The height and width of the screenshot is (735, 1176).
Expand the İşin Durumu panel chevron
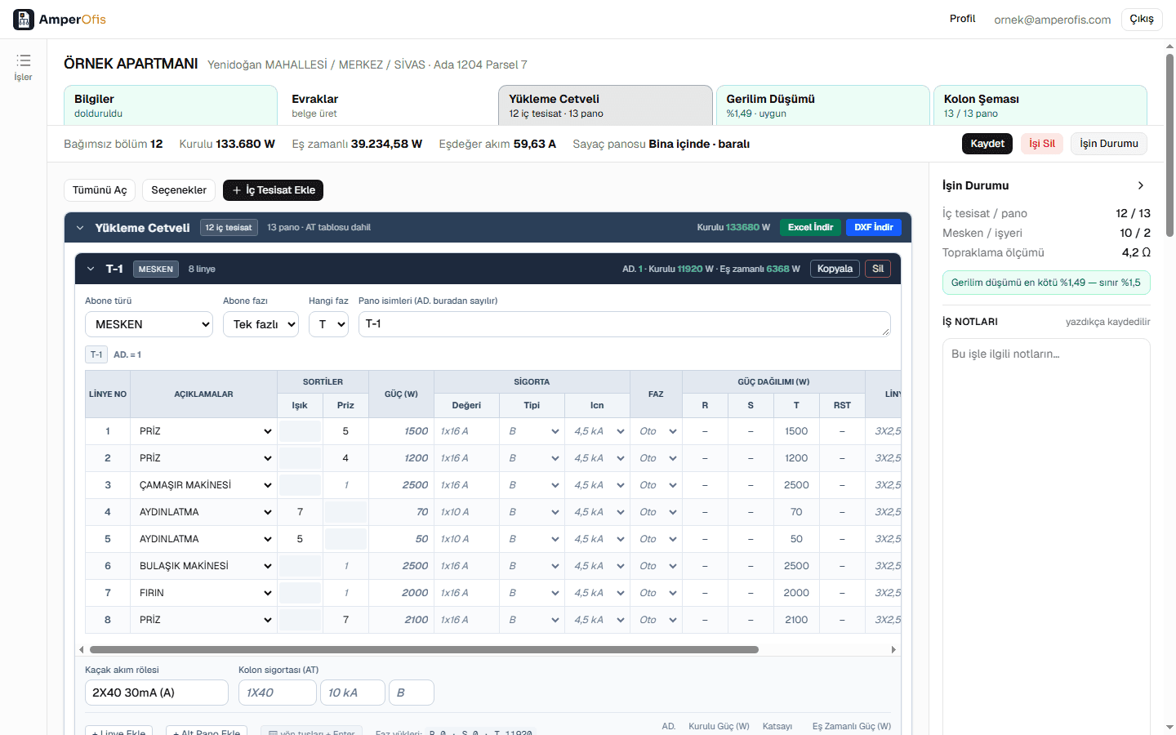(x=1141, y=185)
